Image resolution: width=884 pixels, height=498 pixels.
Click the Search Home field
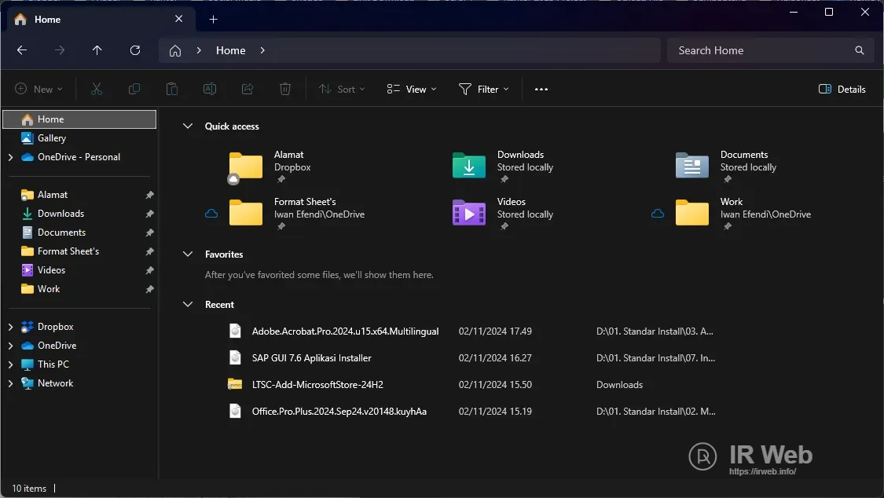click(770, 50)
